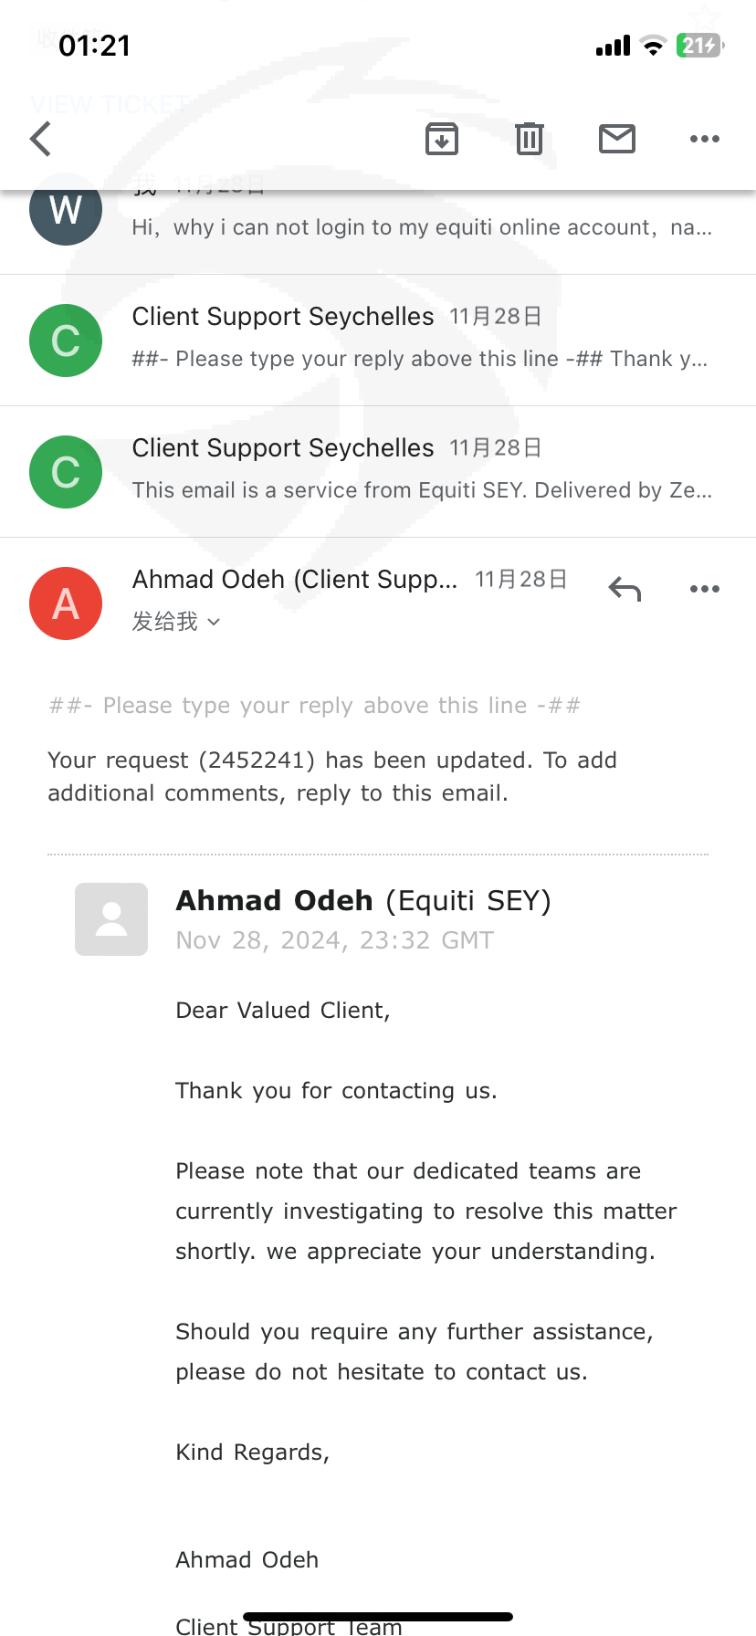The width and height of the screenshot is (756, 1636).
Task: Tap the gray profile placeholder image
Action: click(111, 919)
